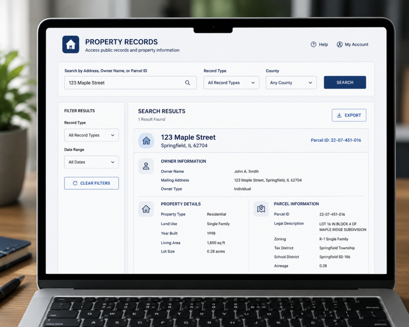This screenshot has width=409, height=327.
Task: Click the OWNER INFORMATION heading
Action: click(x=183, y=161)
